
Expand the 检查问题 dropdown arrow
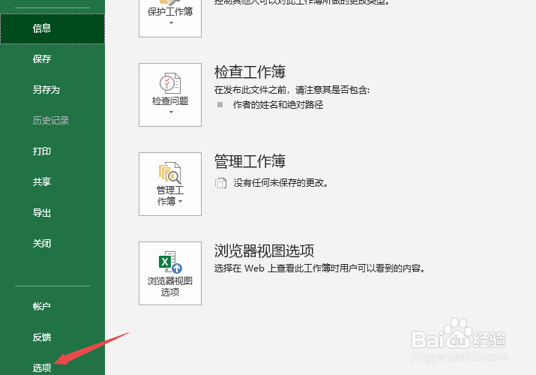pyautogui.click(x=171, y=112)
